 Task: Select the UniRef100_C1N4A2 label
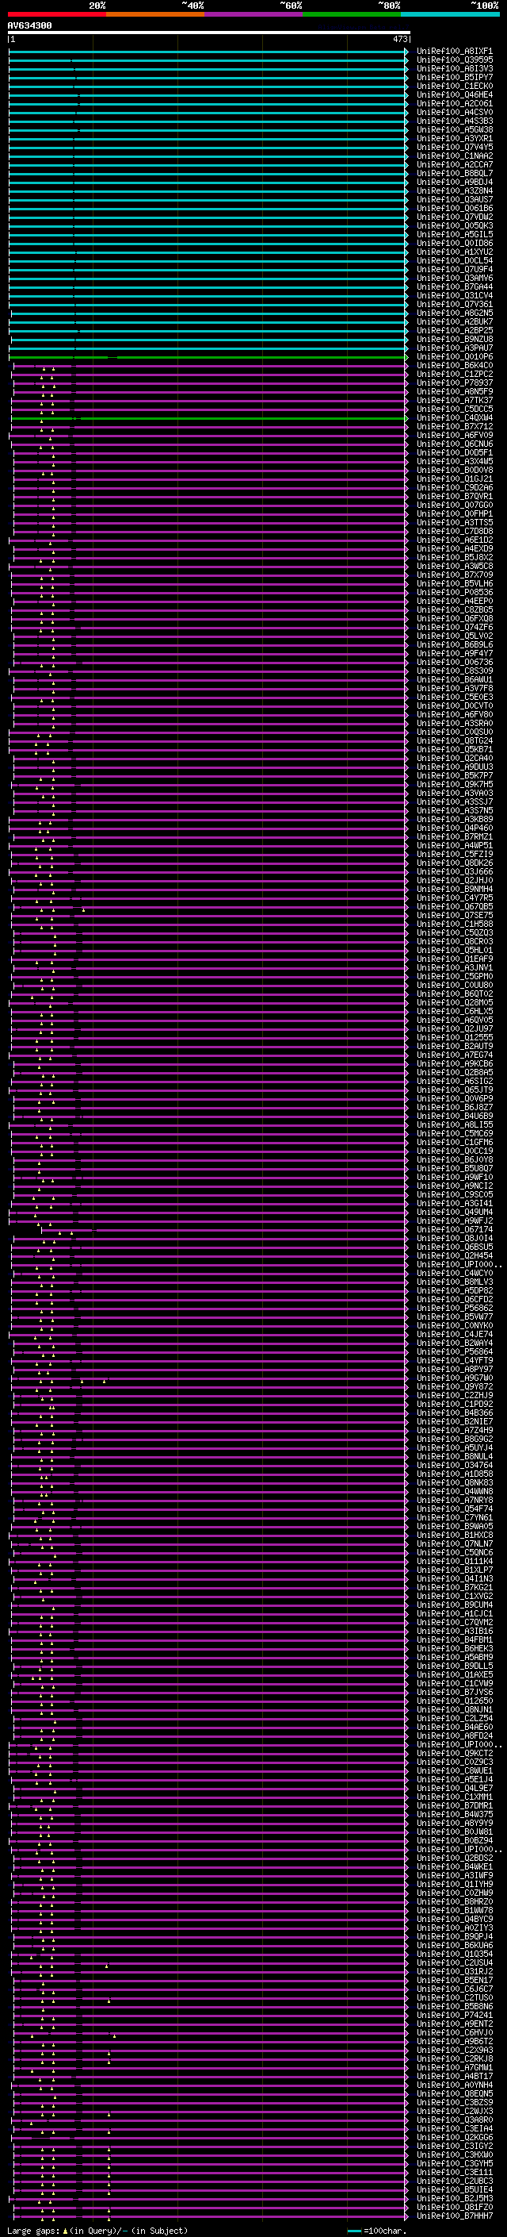454,156
